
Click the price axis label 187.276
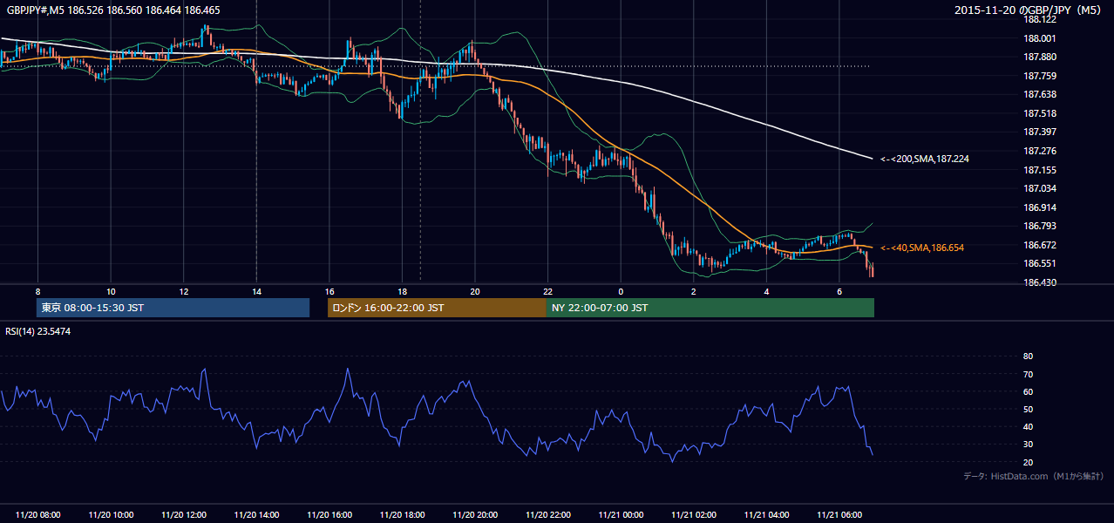[x=1041, y=151]
